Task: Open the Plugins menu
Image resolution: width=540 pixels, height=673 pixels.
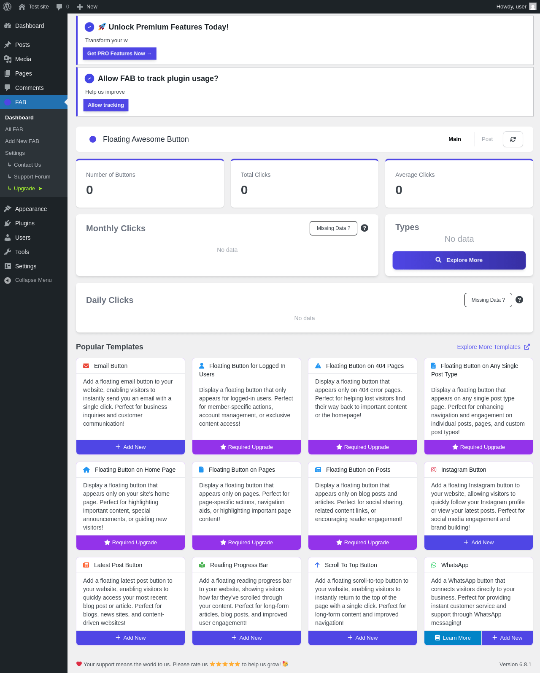Action: 34,223
